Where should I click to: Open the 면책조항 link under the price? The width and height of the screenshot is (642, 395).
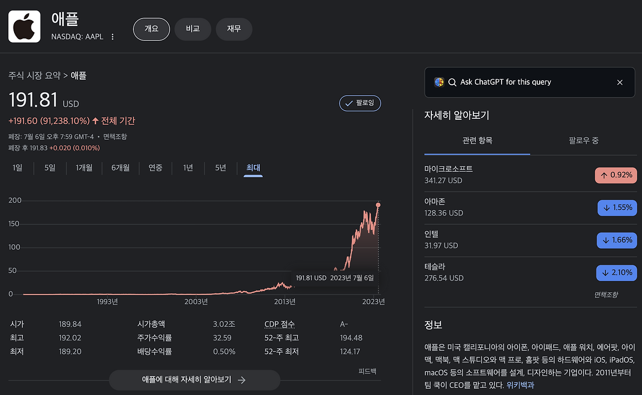[x=115, y=137]
